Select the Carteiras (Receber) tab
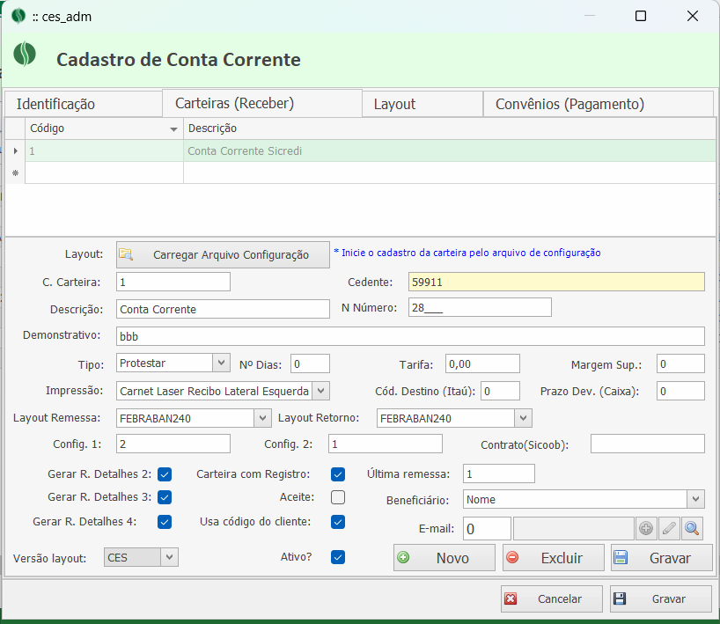Screen dimensions: 720x624 pyautogui.click(x=262, y=103)
